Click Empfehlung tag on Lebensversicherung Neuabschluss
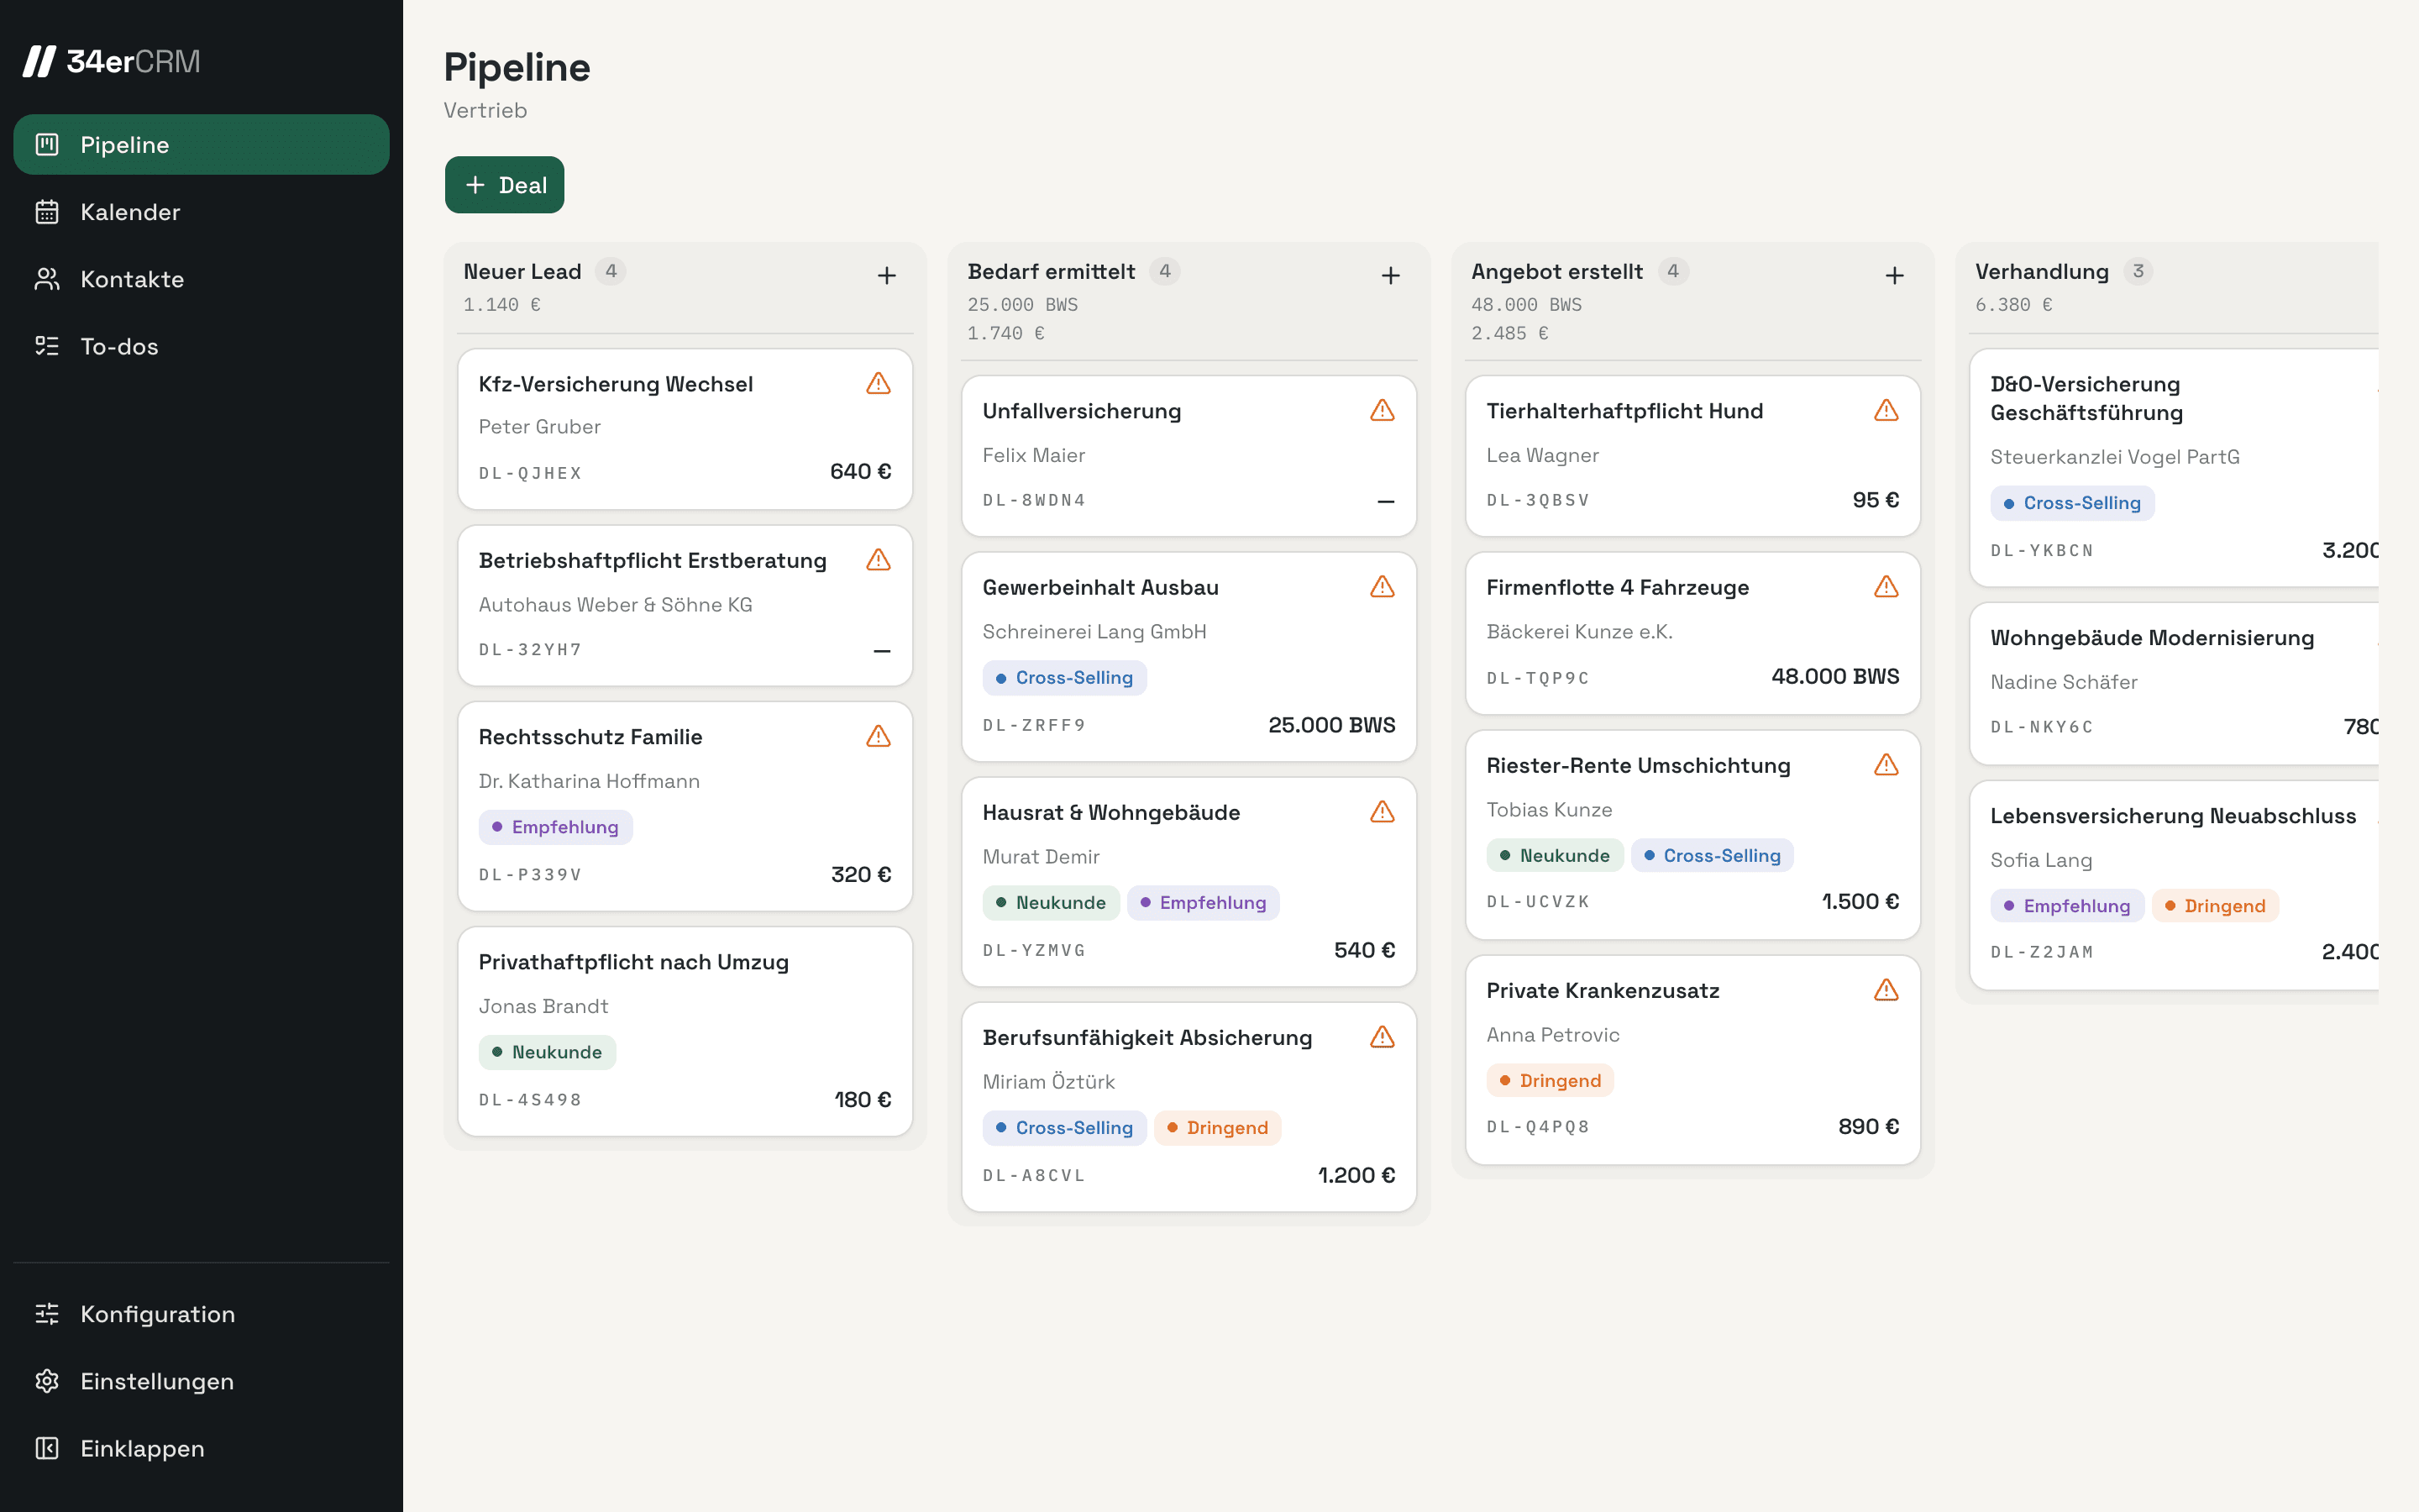 (x=2067, y=906)
